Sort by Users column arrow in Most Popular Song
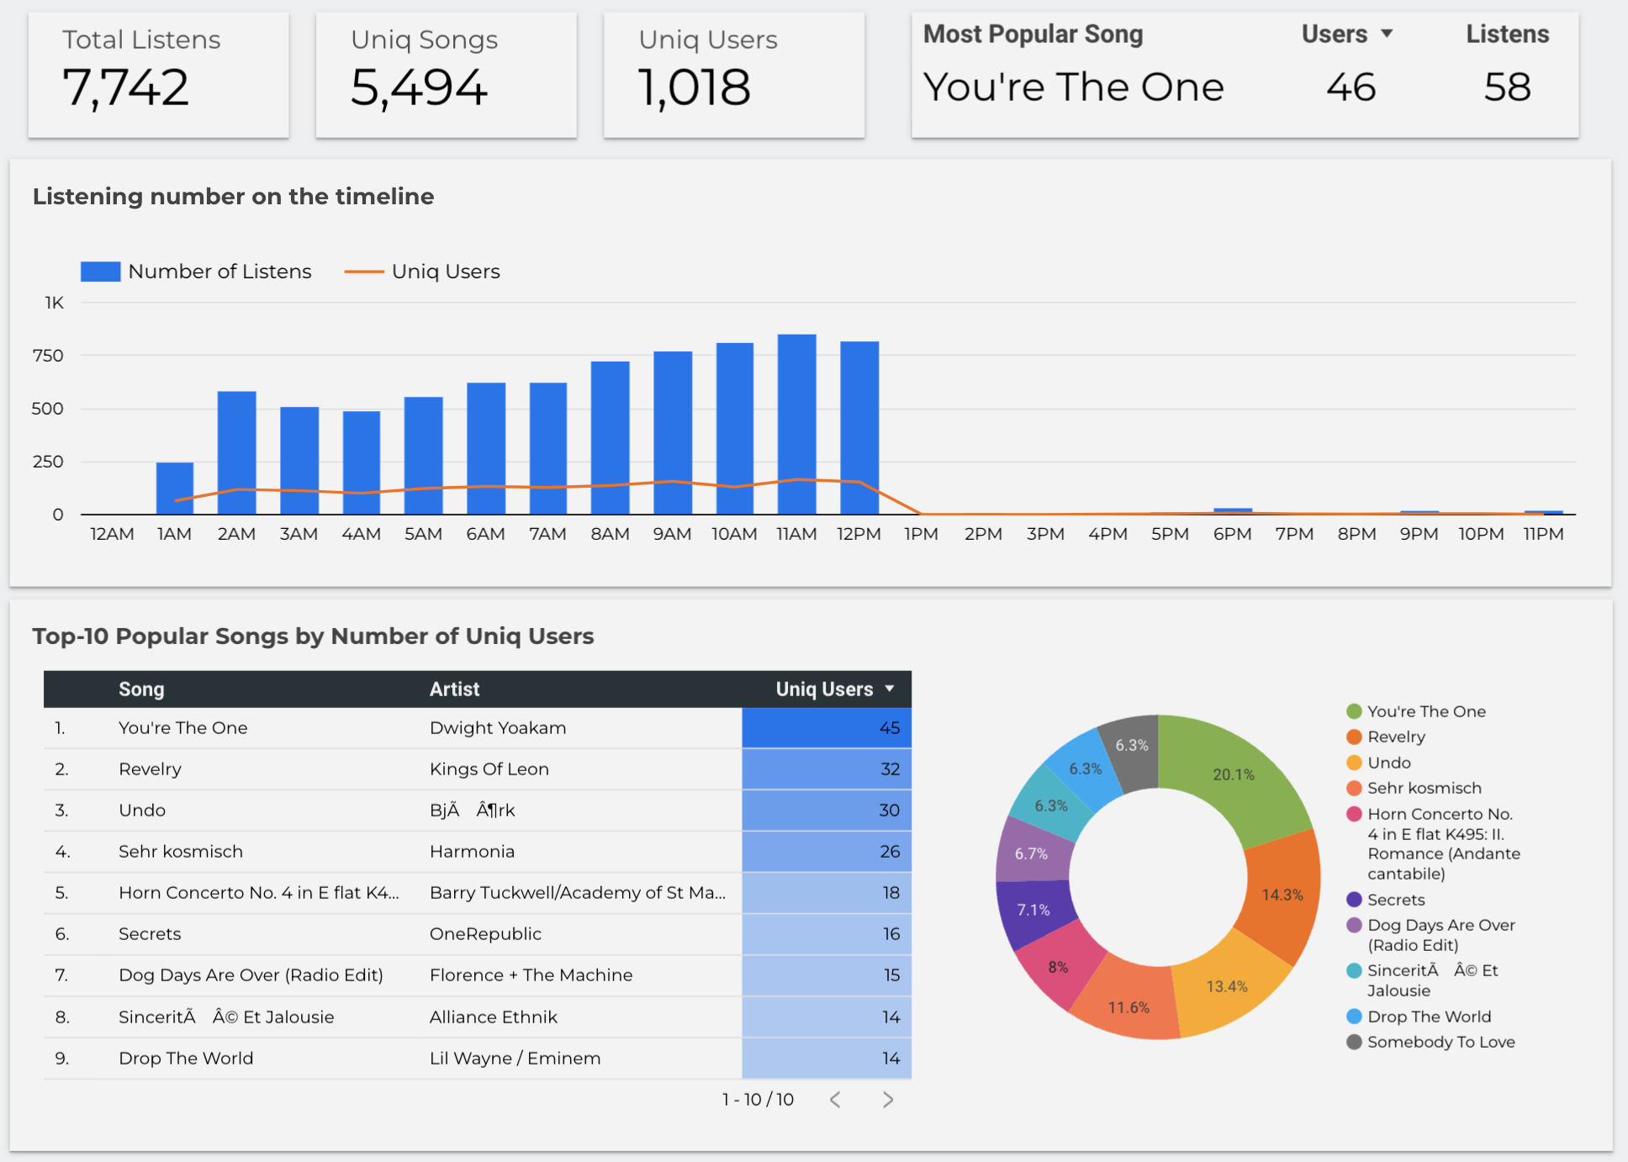Screen dimensions: 1628x1162 (x=1387, y=34)
